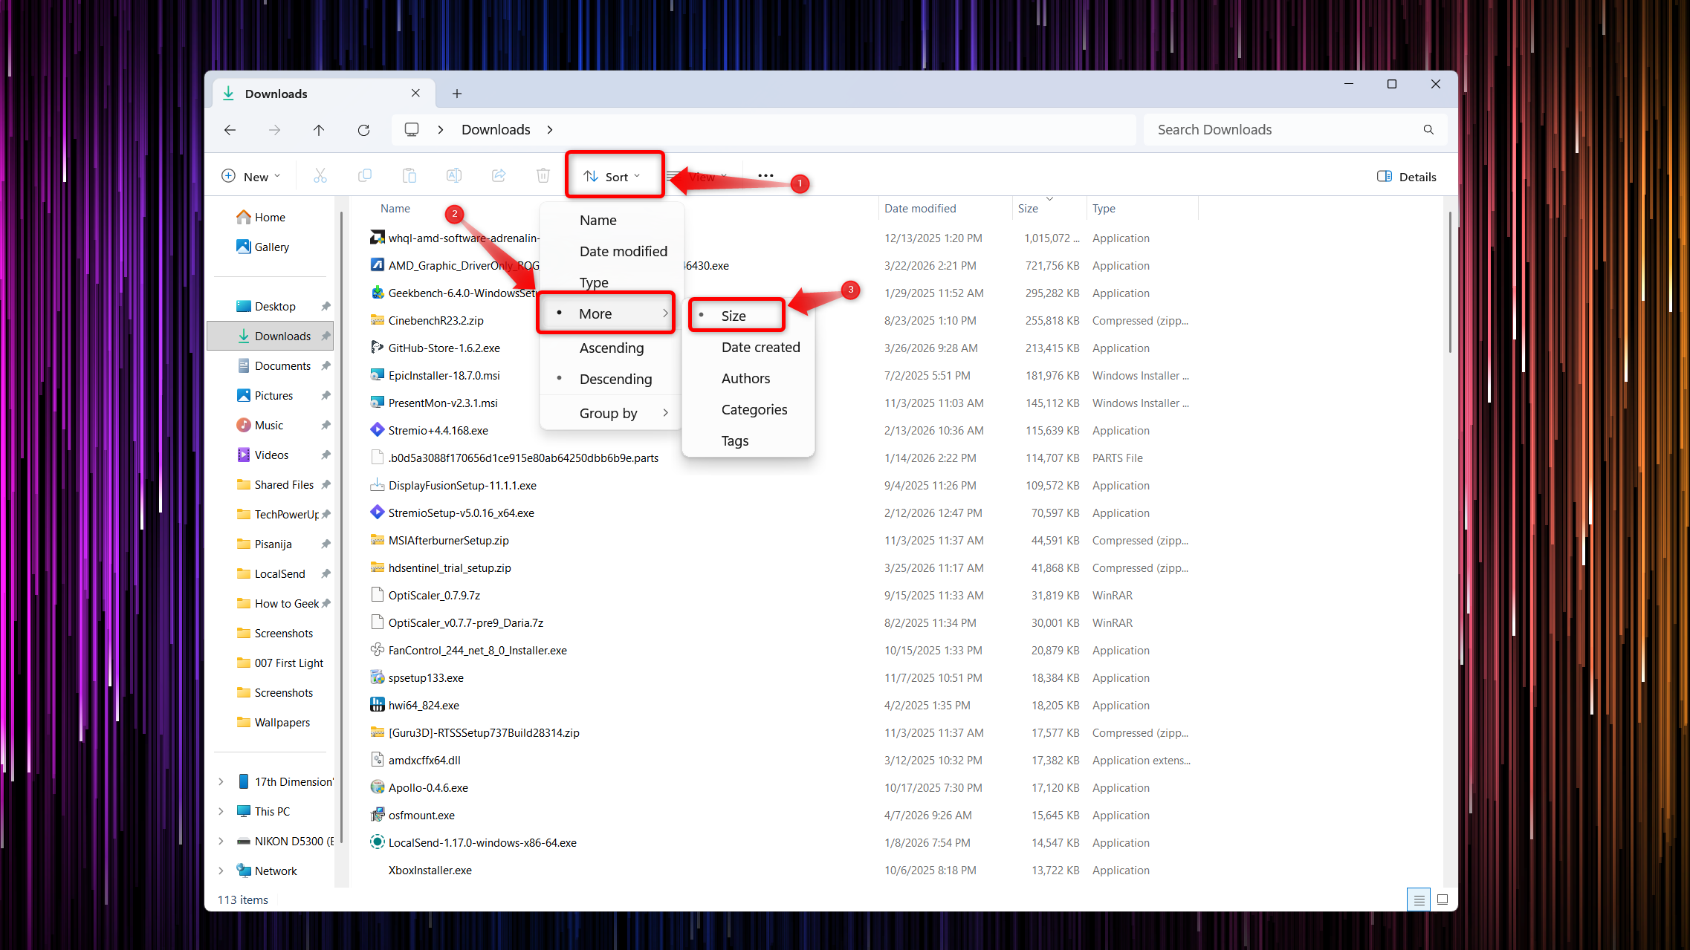The image size is (1690, 950).
Task: Unpin Desktop using its pin icon
Action: (x=326, y=306)
